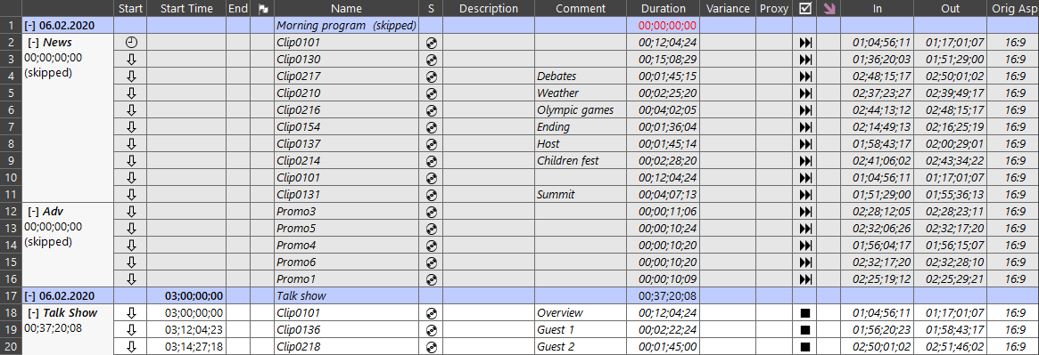Screen dimensions: 1039x355
Task: Select the Children fest comment cell
Action: 581,161
